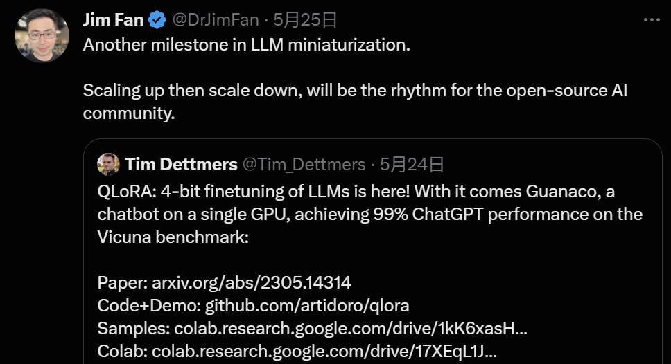671x364 pixels.
Task: Click Tim Dettmers' small avatar icon
Action: pos(108,164)
